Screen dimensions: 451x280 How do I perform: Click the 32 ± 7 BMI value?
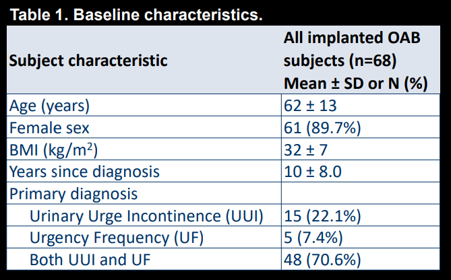point(305,150)
